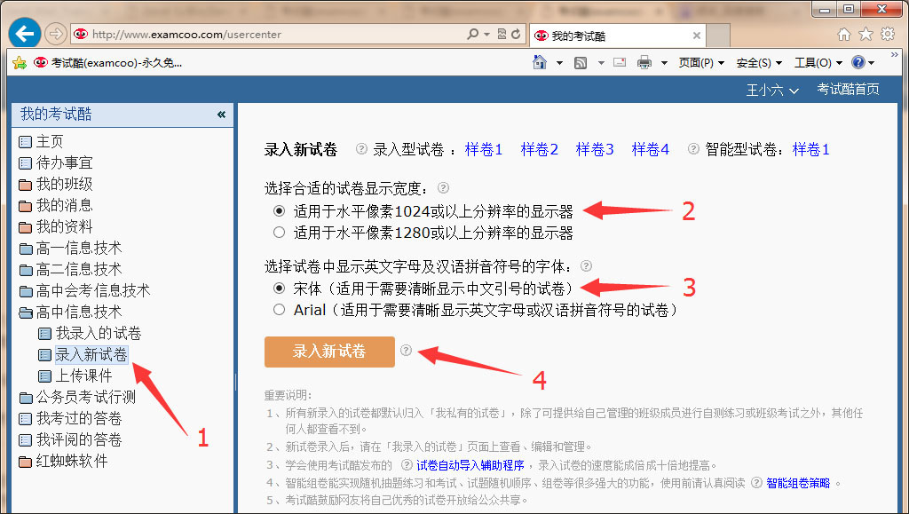Click the printer icon in command bar
The width and height of the screenshot is (909, 514).
pos(644,62)
